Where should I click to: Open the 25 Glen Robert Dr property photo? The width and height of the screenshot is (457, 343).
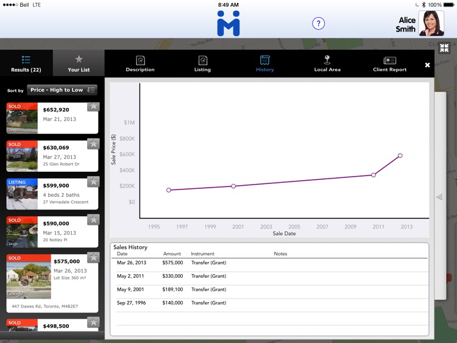click(x=22, y=156)
